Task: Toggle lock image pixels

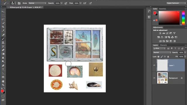Action: tap(162, 57)
